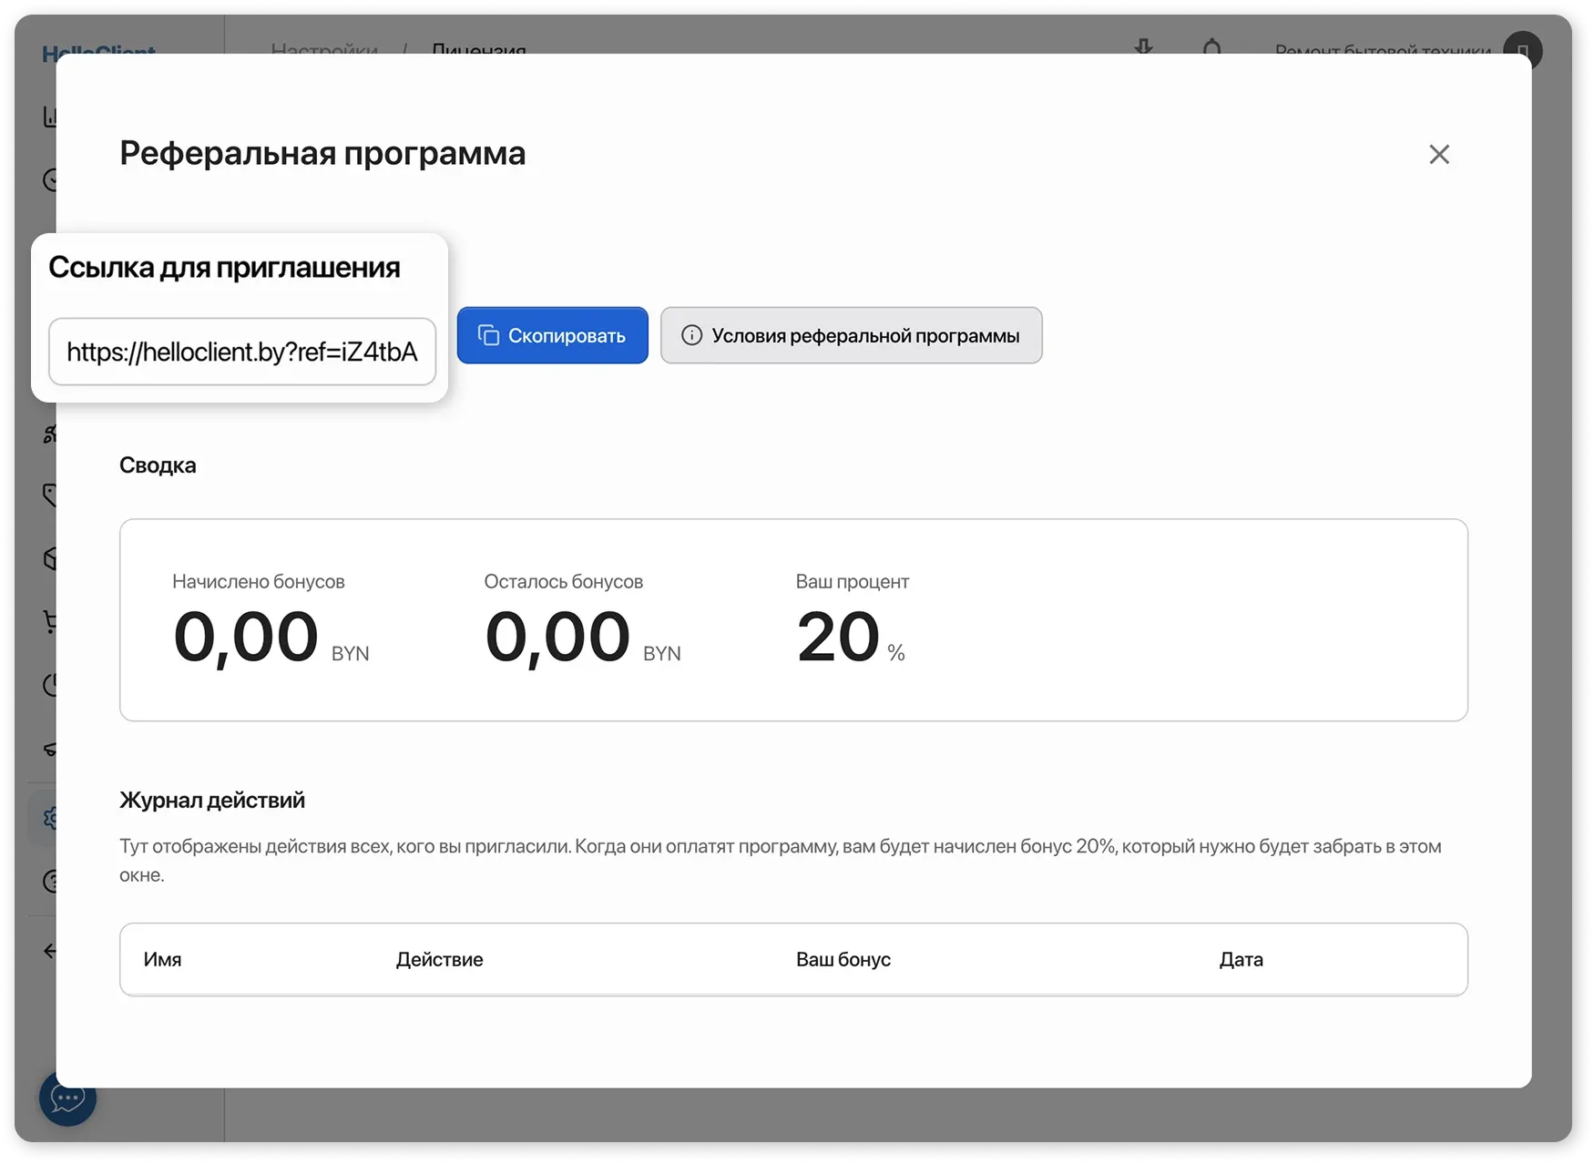
Task: Go to Настройки breadcrumb
Action: click(x=324, y=49)
